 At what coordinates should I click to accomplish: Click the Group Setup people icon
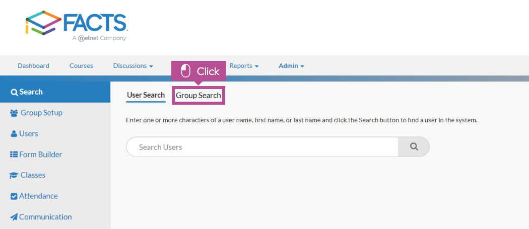coord(14,113)
